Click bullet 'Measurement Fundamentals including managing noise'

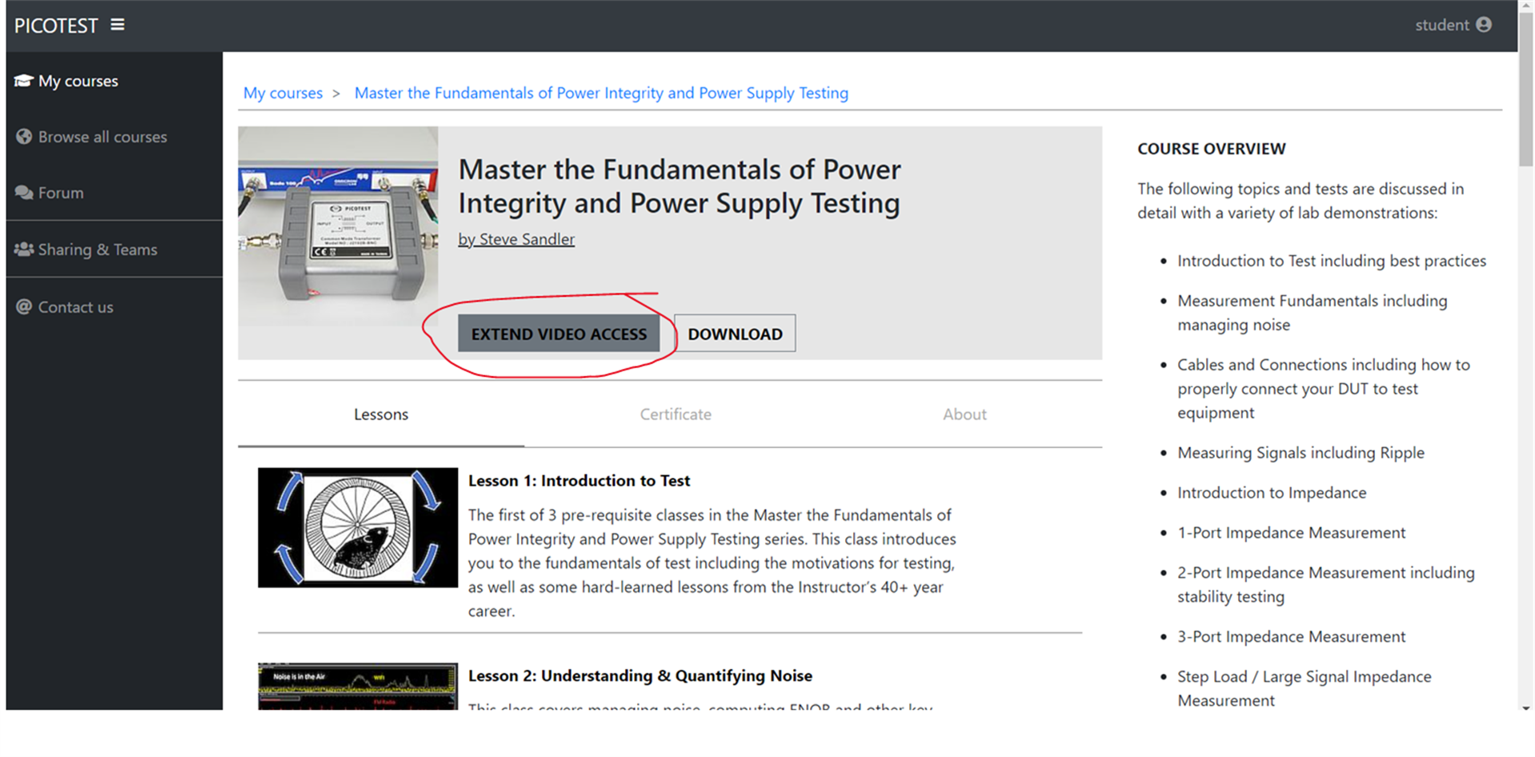point(1313,313)
